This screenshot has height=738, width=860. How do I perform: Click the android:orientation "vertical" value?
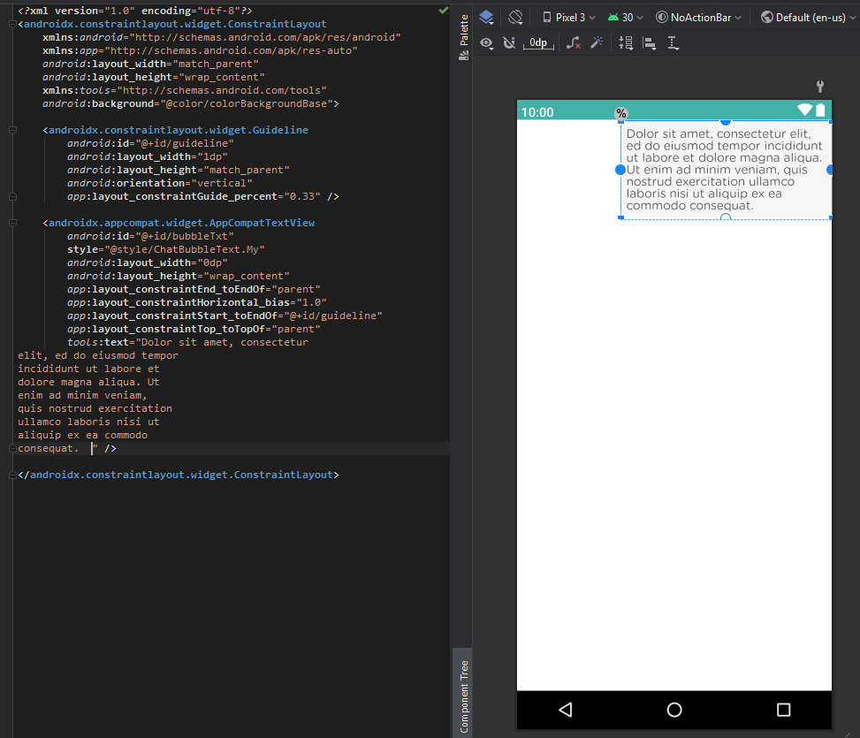click(x=222, y=183)
